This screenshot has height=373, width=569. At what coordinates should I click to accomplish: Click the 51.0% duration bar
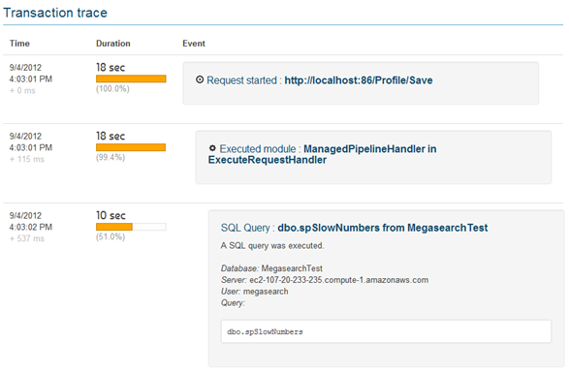[131, 227]
